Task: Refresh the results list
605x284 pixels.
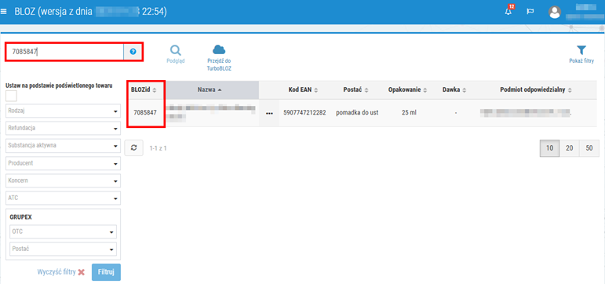Action: [134, 147]
